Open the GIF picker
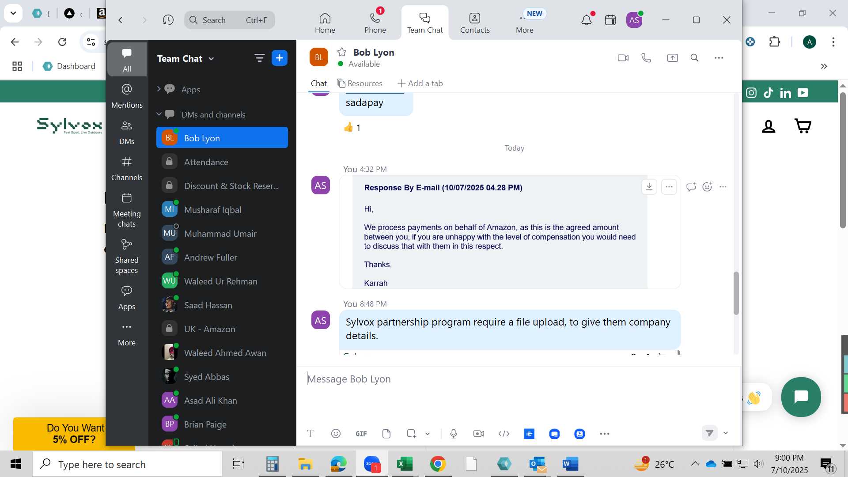Image resolution: width=848 pixels, height=477 pixels. click(x=361, y=434)
